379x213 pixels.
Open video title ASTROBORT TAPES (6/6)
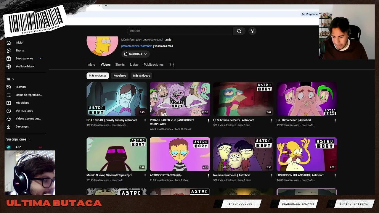coord(166,175)
